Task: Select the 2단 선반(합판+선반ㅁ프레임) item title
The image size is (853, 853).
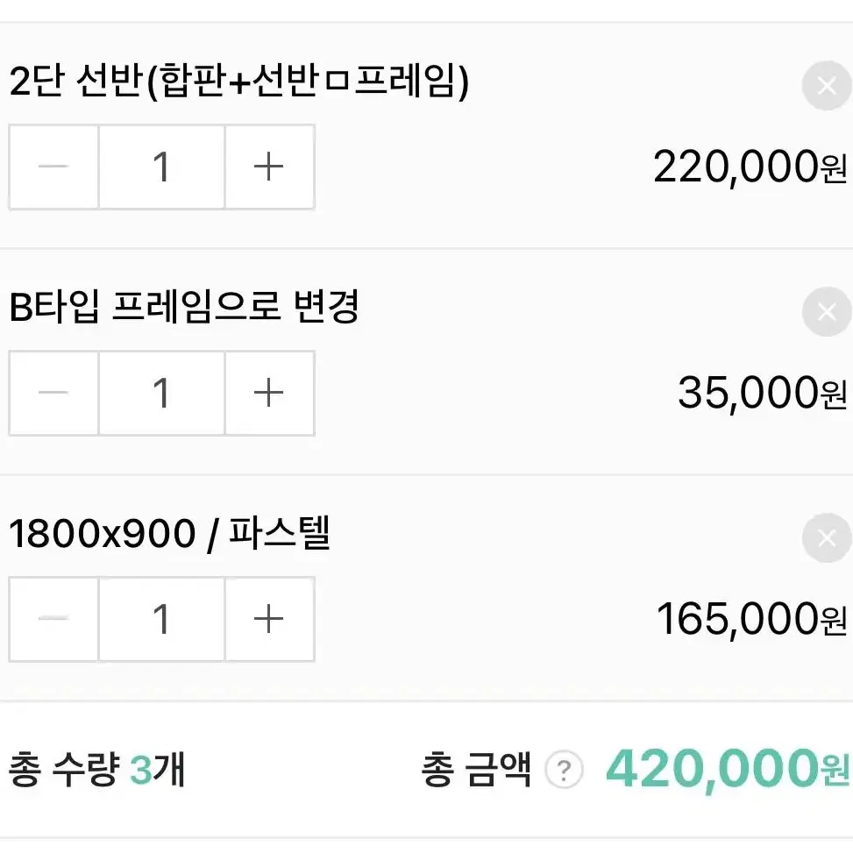Action: [x=238, y=81]
